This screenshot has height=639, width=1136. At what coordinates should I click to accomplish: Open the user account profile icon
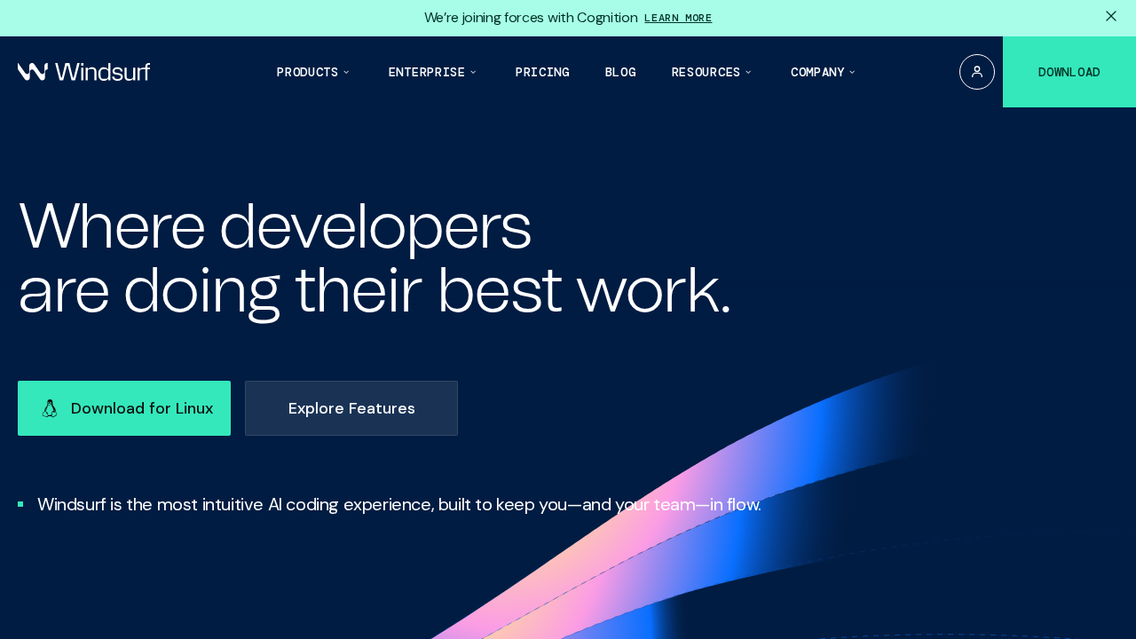tap(976, 72)
